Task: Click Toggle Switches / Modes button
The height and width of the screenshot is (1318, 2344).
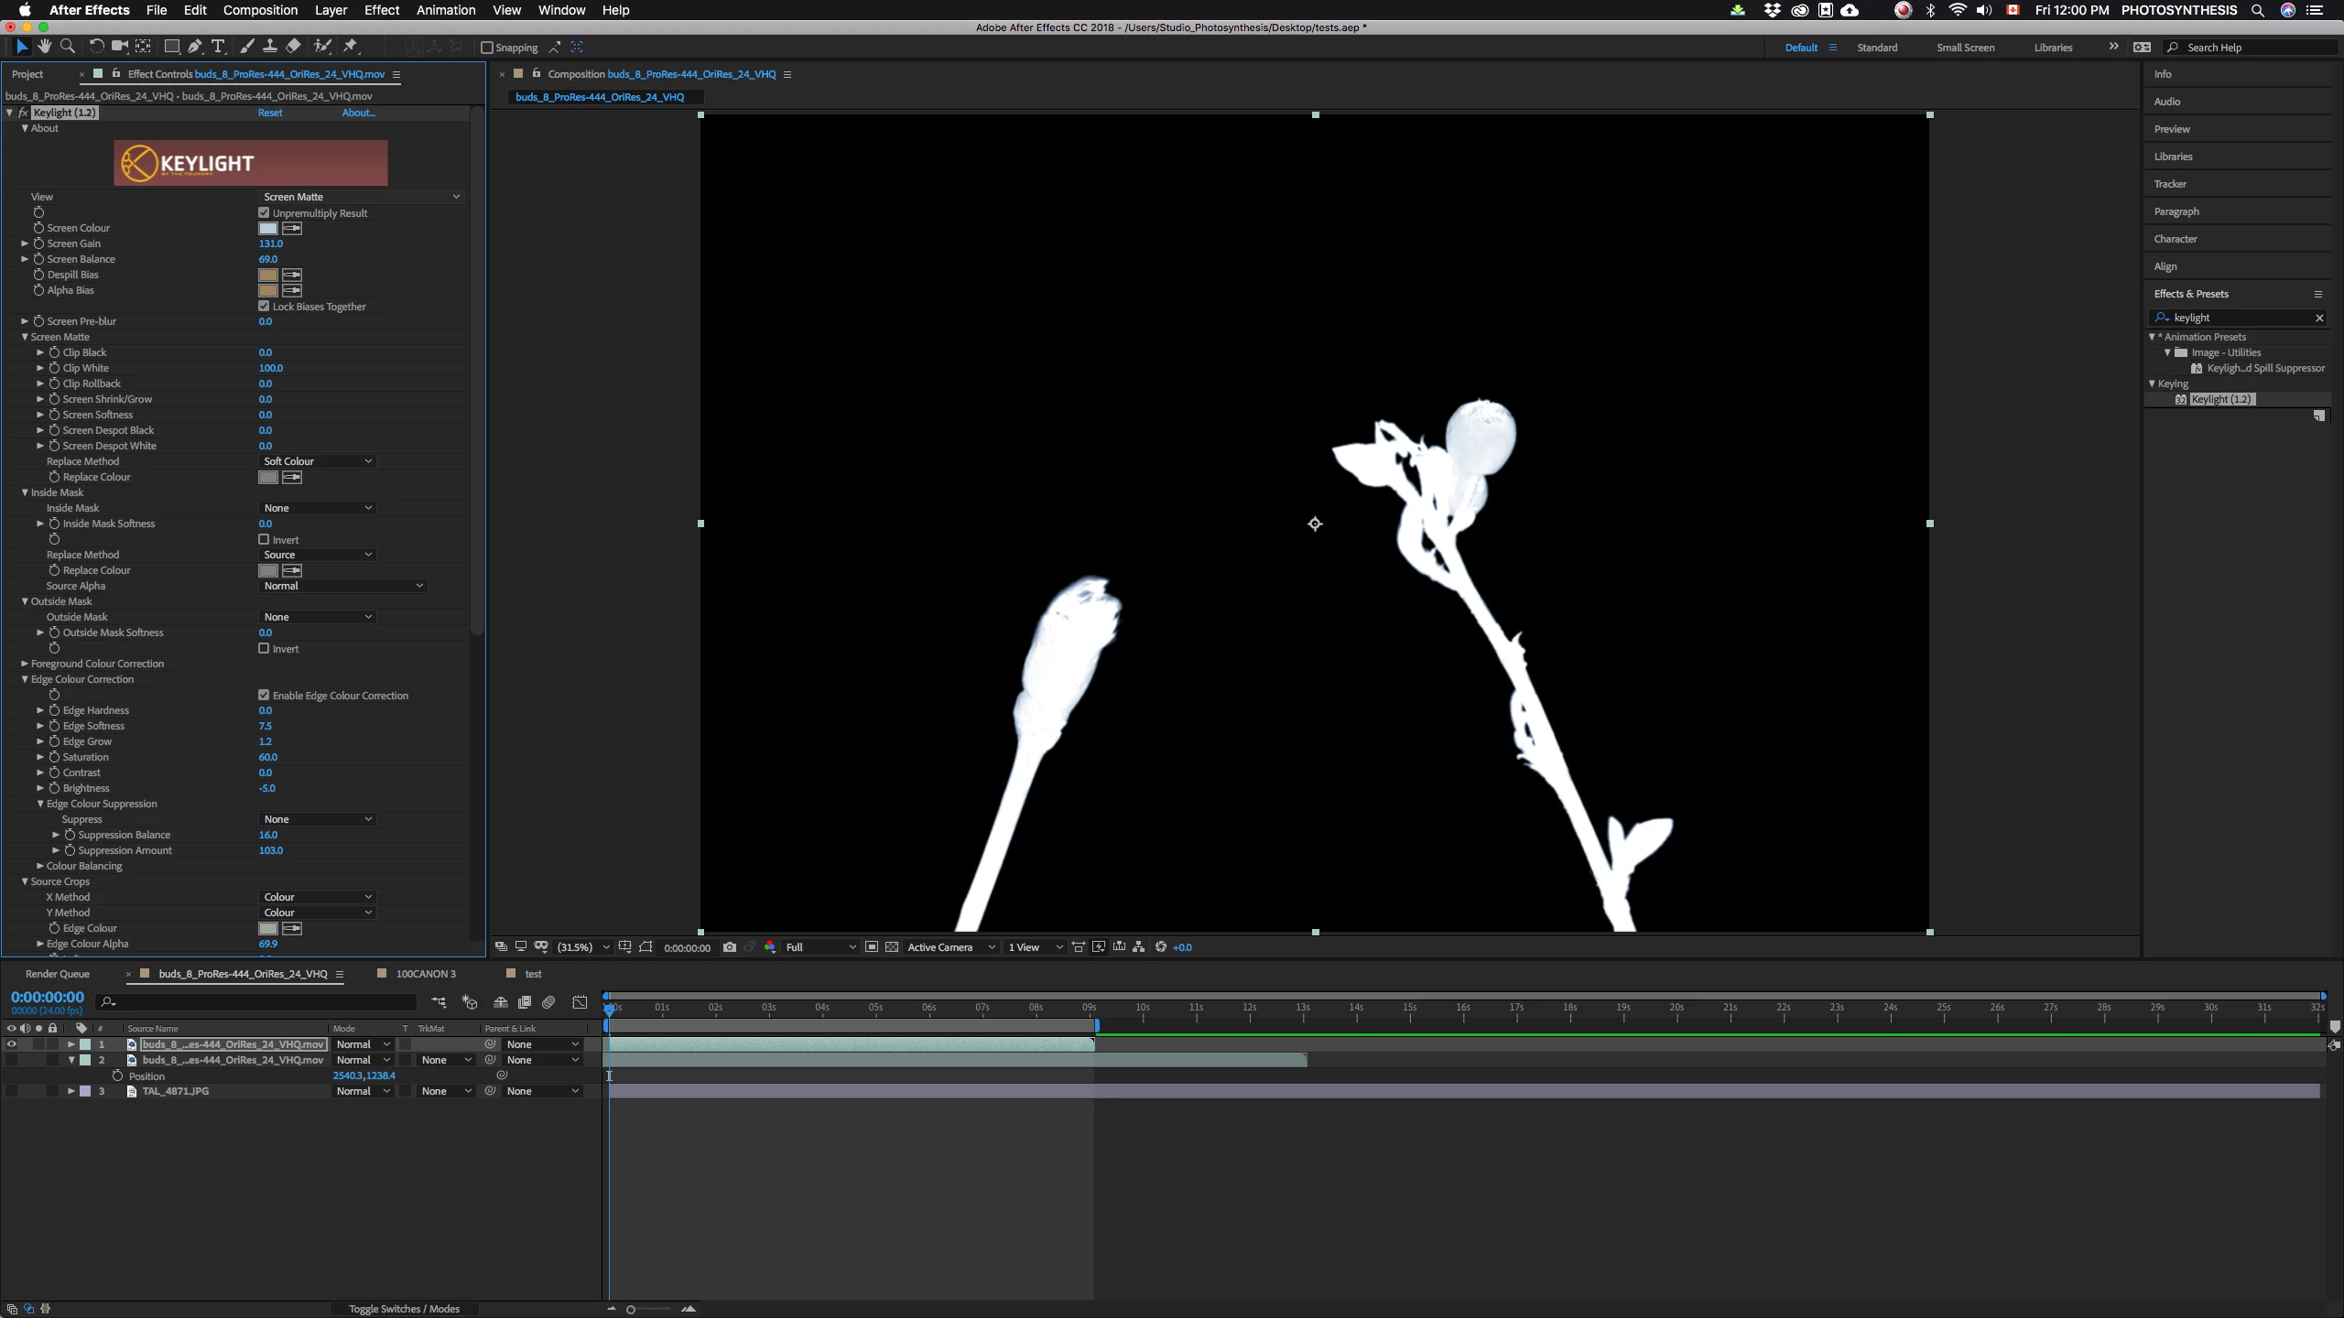Action: coord(404,1309)
